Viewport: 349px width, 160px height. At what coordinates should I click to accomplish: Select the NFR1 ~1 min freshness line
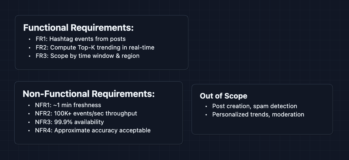click(x=68, y=105)
